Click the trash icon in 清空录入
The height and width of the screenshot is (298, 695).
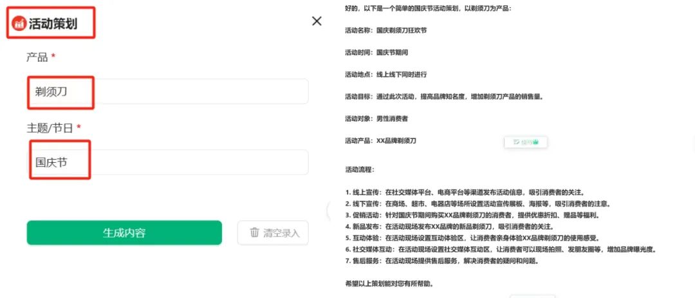(255, 232)
